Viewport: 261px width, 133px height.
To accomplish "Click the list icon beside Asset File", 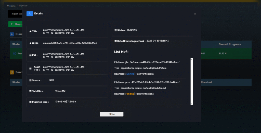I will tap(31, 69).
